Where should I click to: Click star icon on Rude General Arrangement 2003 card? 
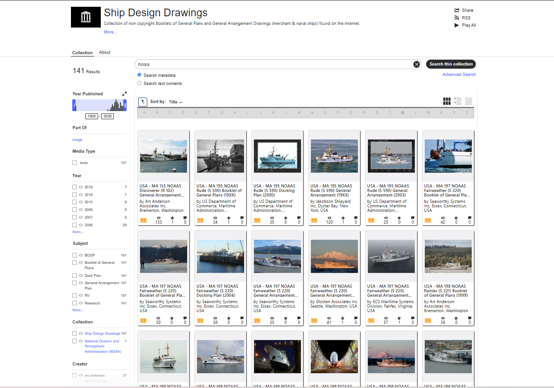[399, 218]
